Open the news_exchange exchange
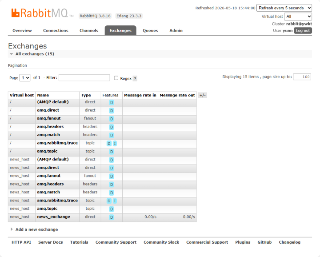 (x=54, y=217)
